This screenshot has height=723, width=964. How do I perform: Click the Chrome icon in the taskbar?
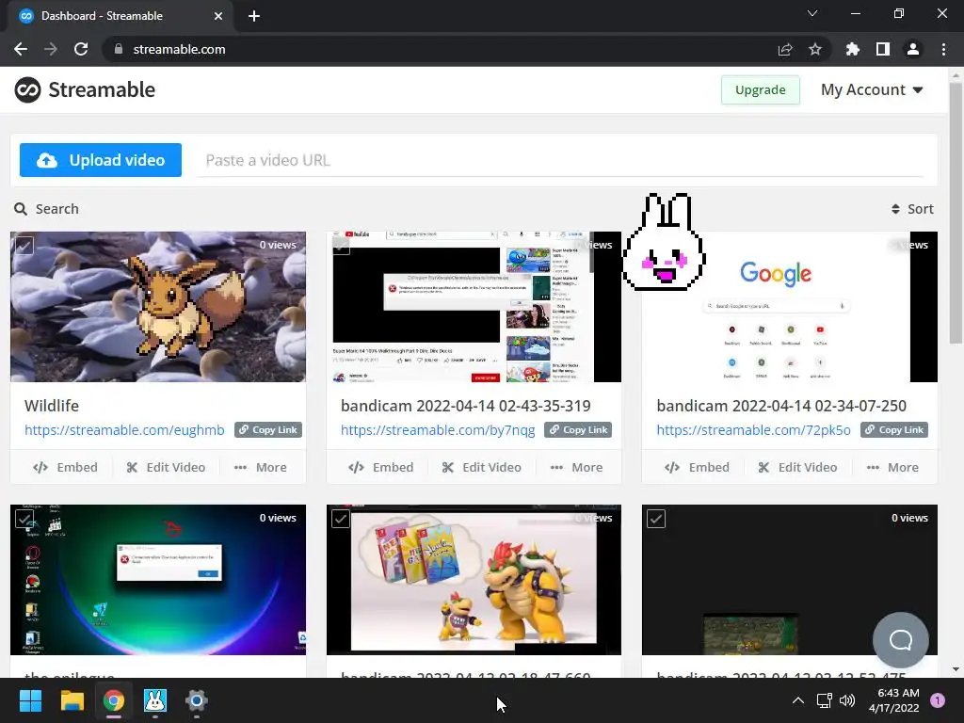114,700
